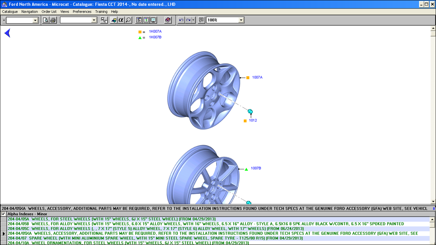Select row 204-04/05B alloy wheels

(x=218, y=224)
